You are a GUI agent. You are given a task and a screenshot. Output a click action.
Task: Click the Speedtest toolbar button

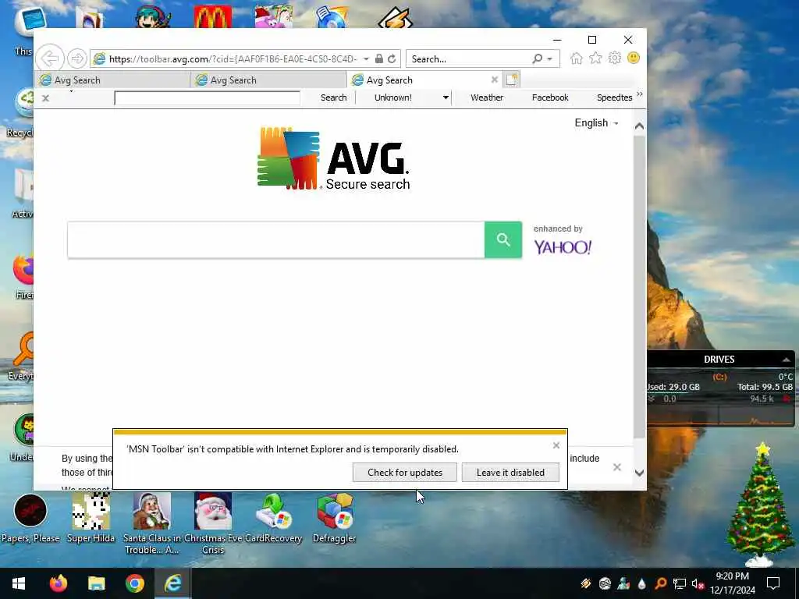point(614,97)
